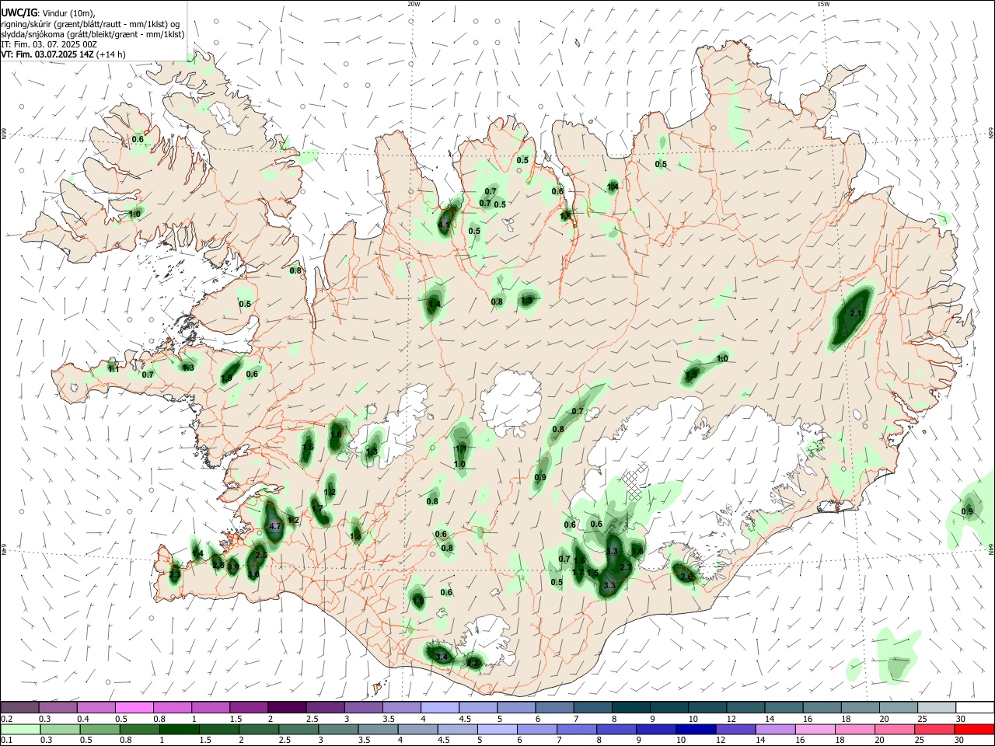Viewport: 995px width, 746px height.
Task: Select the deep blue 10–12 swatch in the rain scale
Action: point(696,729)
